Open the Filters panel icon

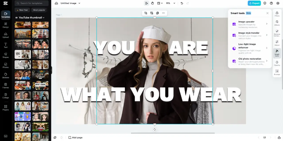coord(277,14)
